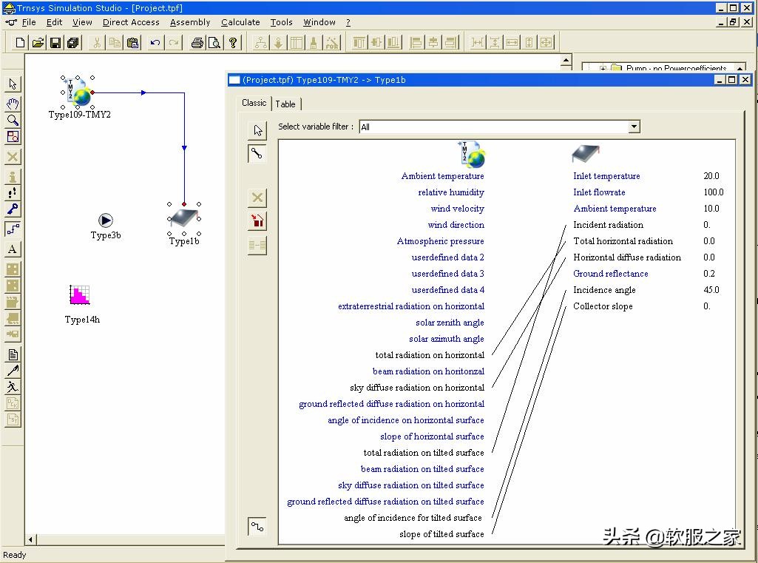Click the Help question mark icon
This screenshot has height=563, width=758.
(x=233, y=43)
